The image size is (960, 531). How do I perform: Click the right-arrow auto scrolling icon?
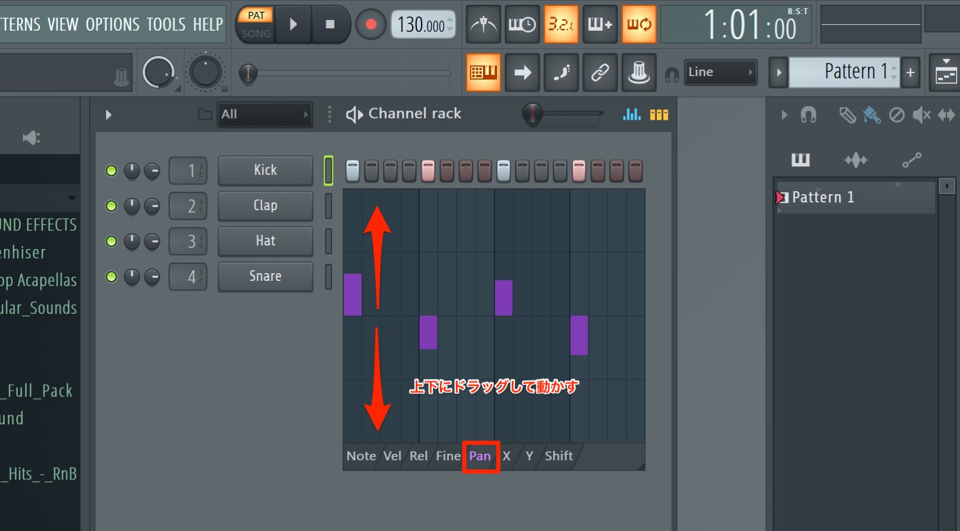(x=522, y=73)
